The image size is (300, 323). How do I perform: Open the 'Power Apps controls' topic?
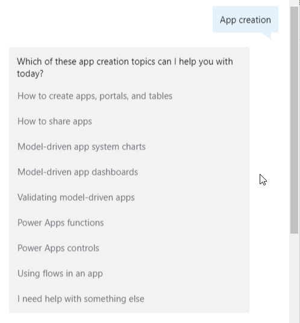[x=58, y=248]
